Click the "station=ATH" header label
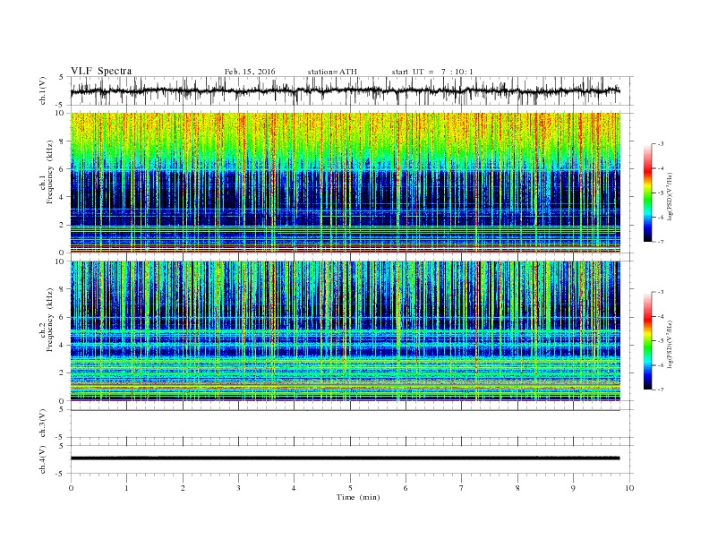 pyautogui.click(x=332, y=72)
